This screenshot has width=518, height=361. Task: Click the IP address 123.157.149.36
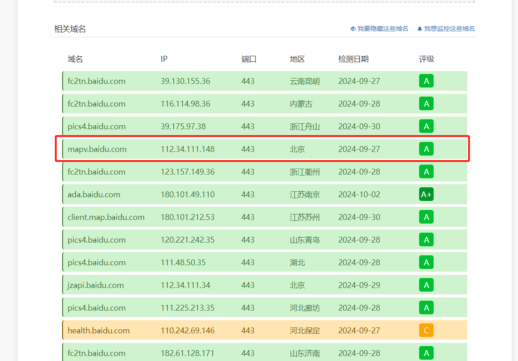(x=188, y=172)
